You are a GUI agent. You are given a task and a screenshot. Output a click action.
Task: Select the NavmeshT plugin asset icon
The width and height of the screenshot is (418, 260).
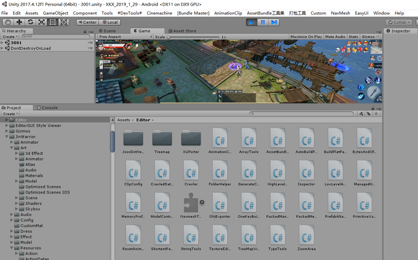tap(191, 203)
